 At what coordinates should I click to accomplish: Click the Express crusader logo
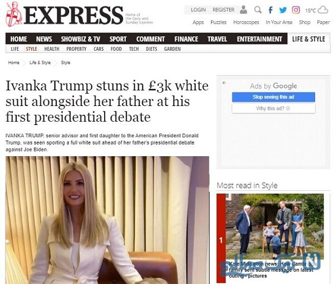pos(13,15)
